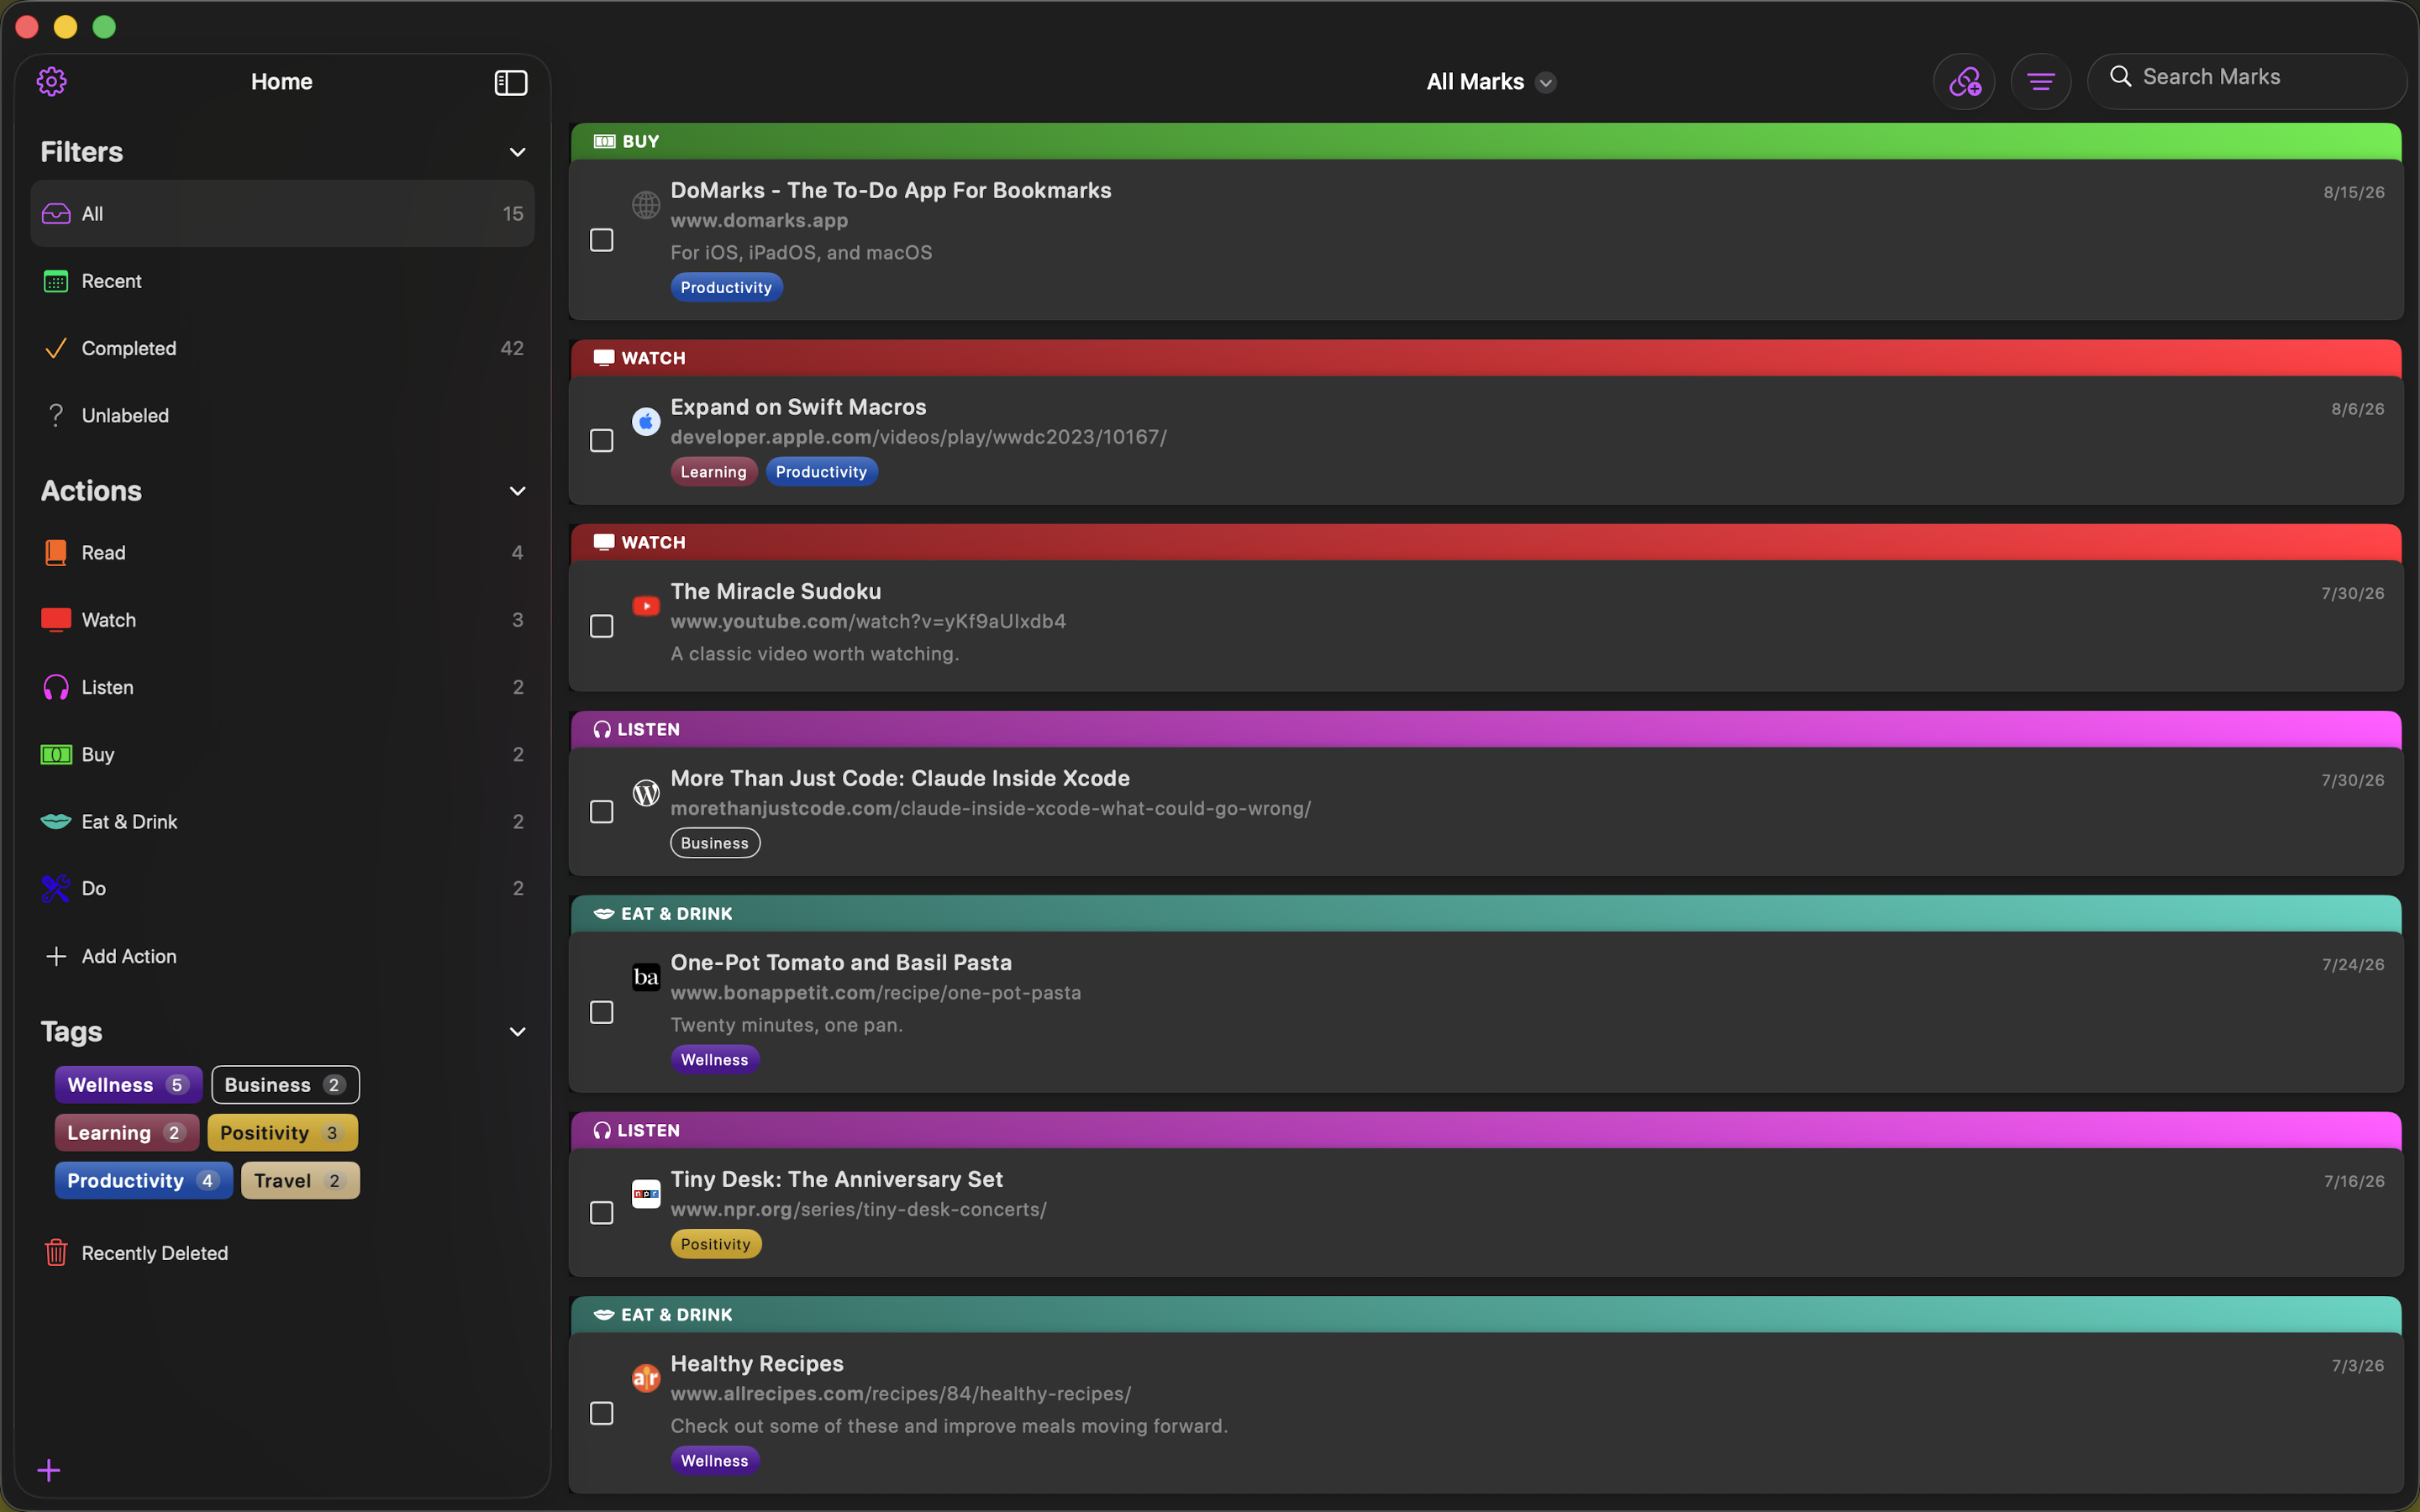Collapse the Filters section chevron
Screen dimensions: 2420x1512
pos(518,152)
